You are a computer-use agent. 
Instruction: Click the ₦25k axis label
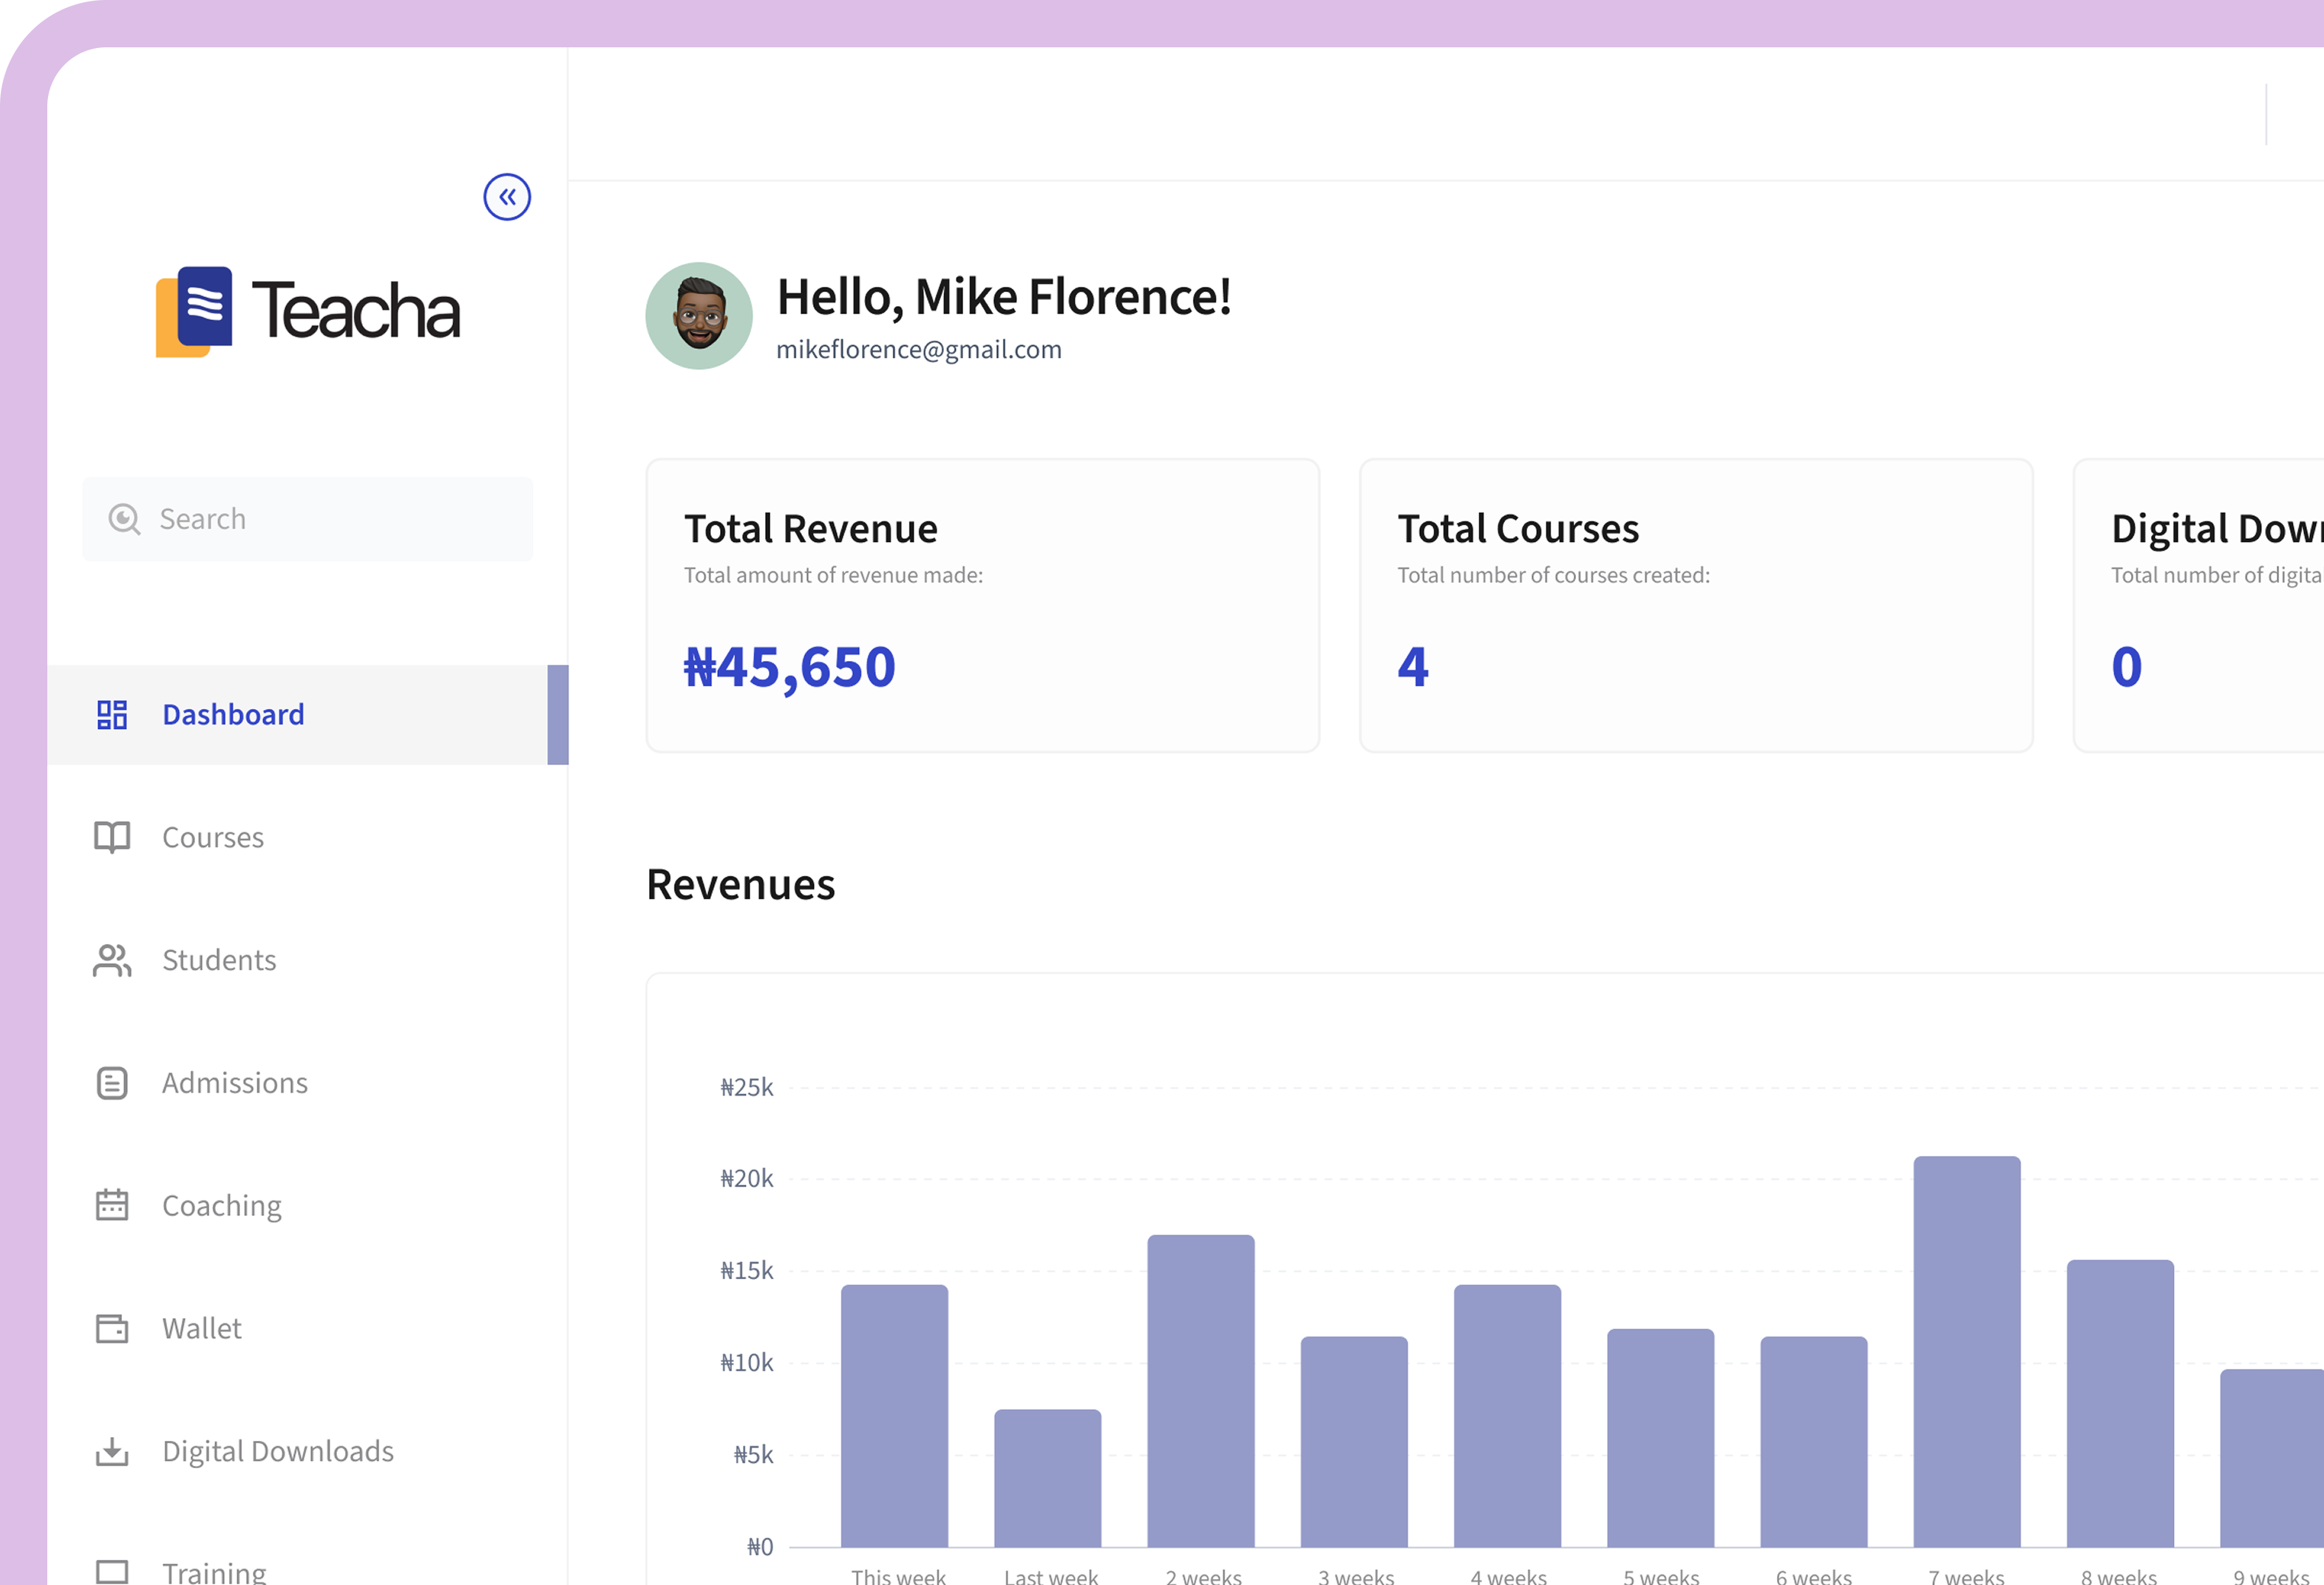tap(747, 1088)
